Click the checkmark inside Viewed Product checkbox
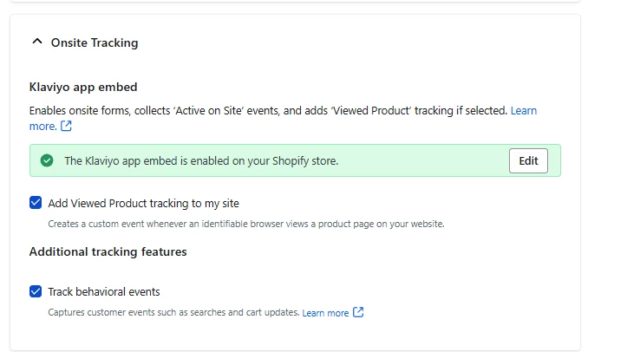Image resolution: width=640 pixels, height=352 pixels. tap(36, 203)
